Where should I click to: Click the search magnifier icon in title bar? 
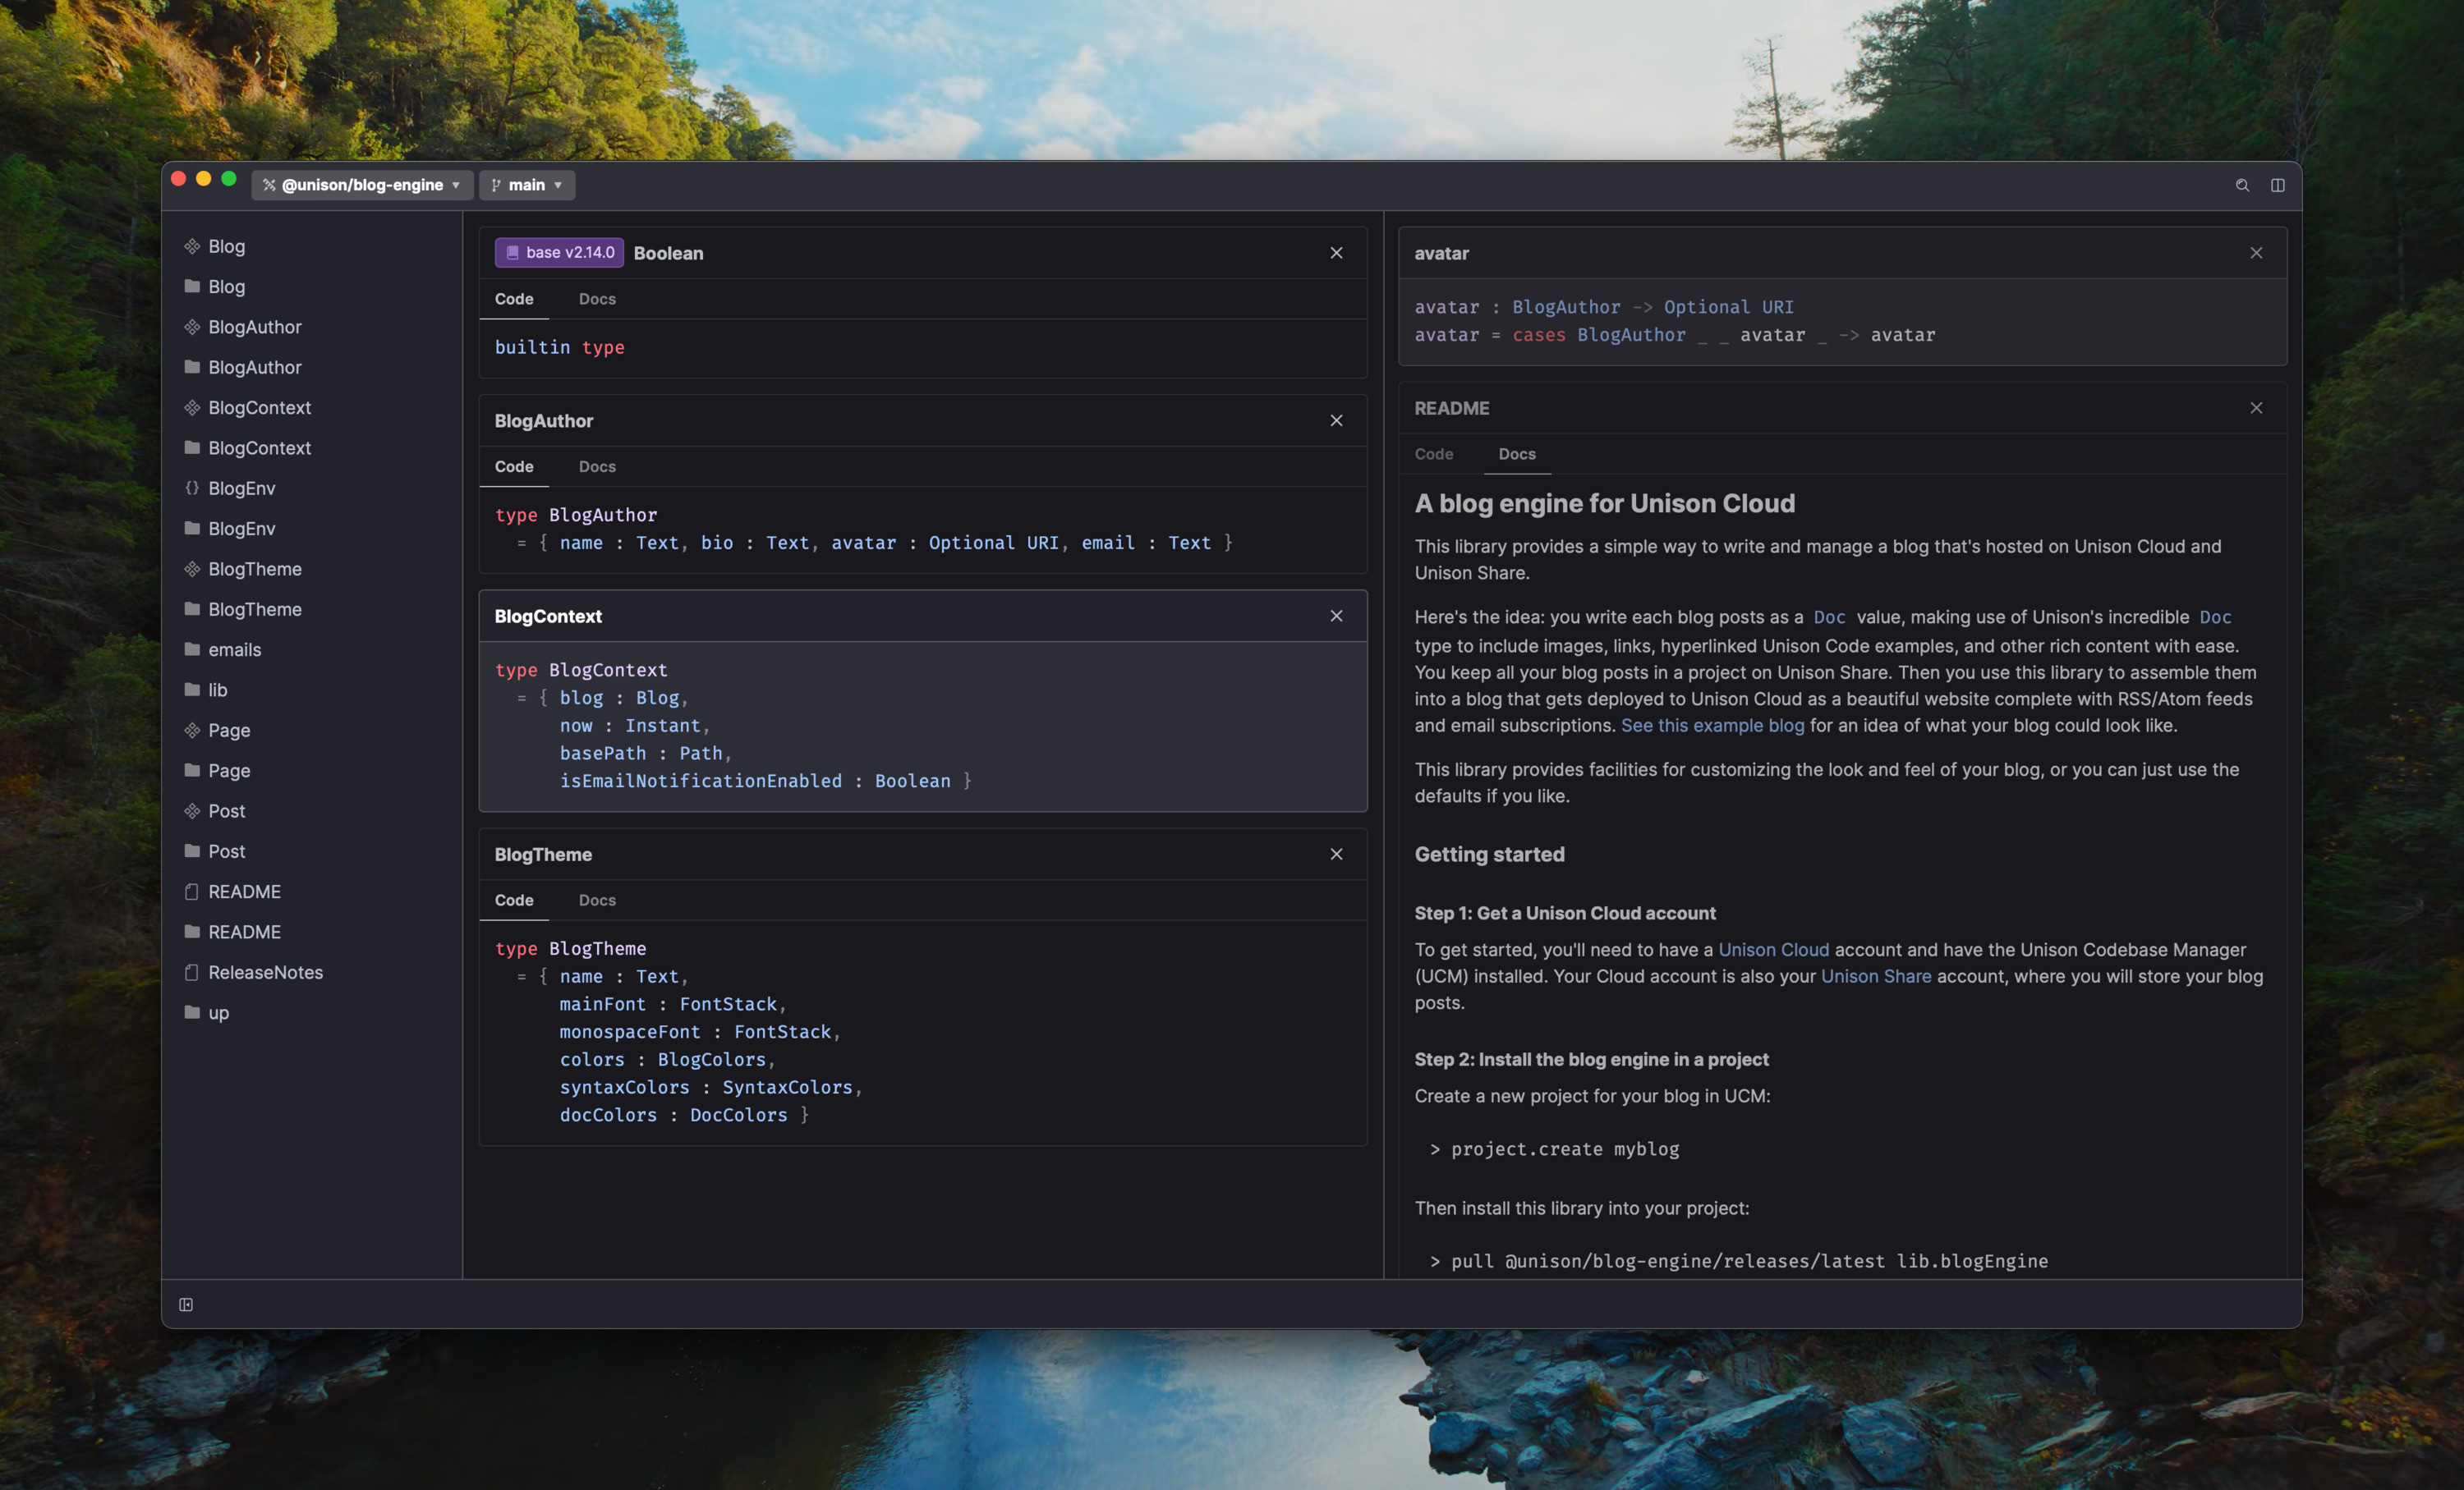pyautogui.click(x=2242, y=185)
